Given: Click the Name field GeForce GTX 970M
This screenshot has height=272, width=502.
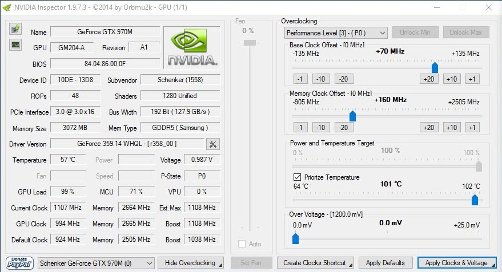Looking at the screenshot, I should (x=105, y=31).
